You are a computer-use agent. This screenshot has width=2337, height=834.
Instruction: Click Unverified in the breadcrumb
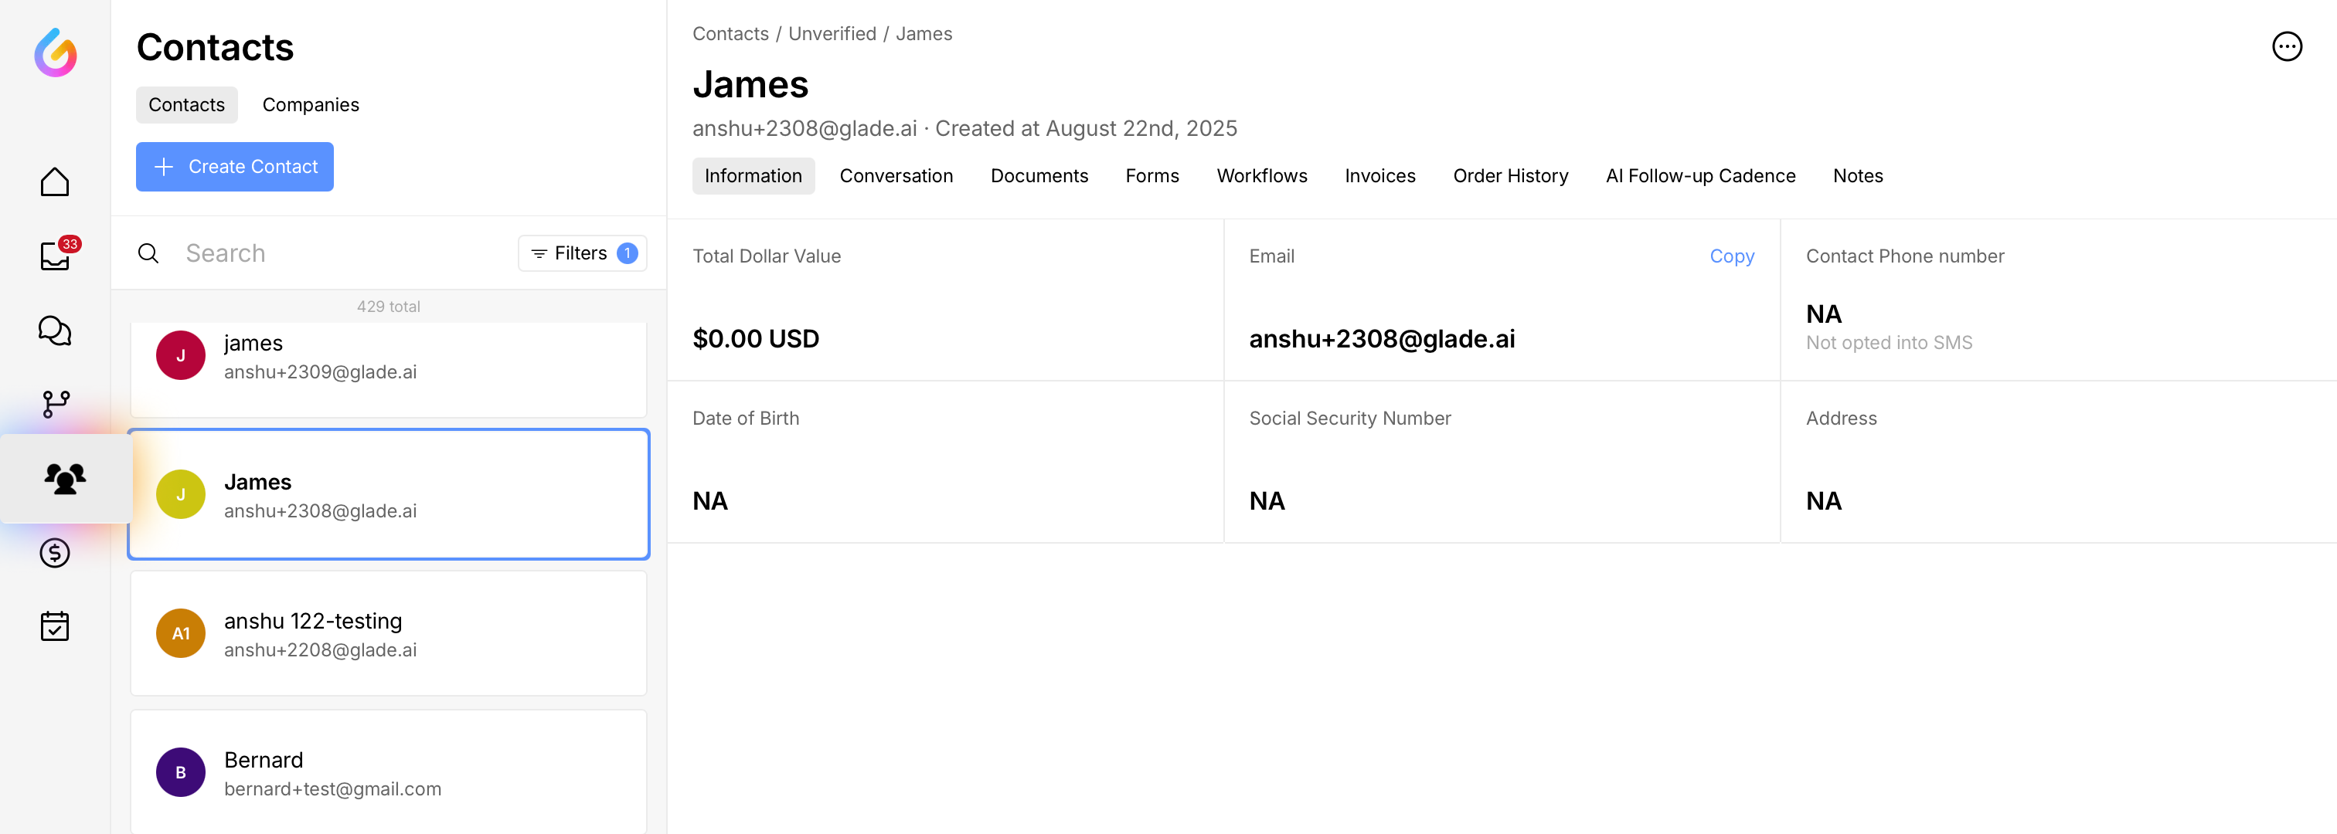tap(831, 33)
